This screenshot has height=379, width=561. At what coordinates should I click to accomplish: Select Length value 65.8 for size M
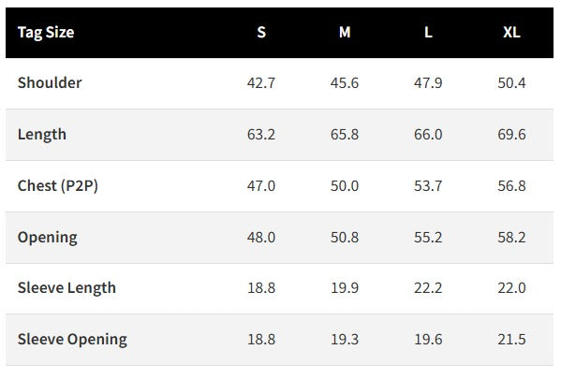345,135
